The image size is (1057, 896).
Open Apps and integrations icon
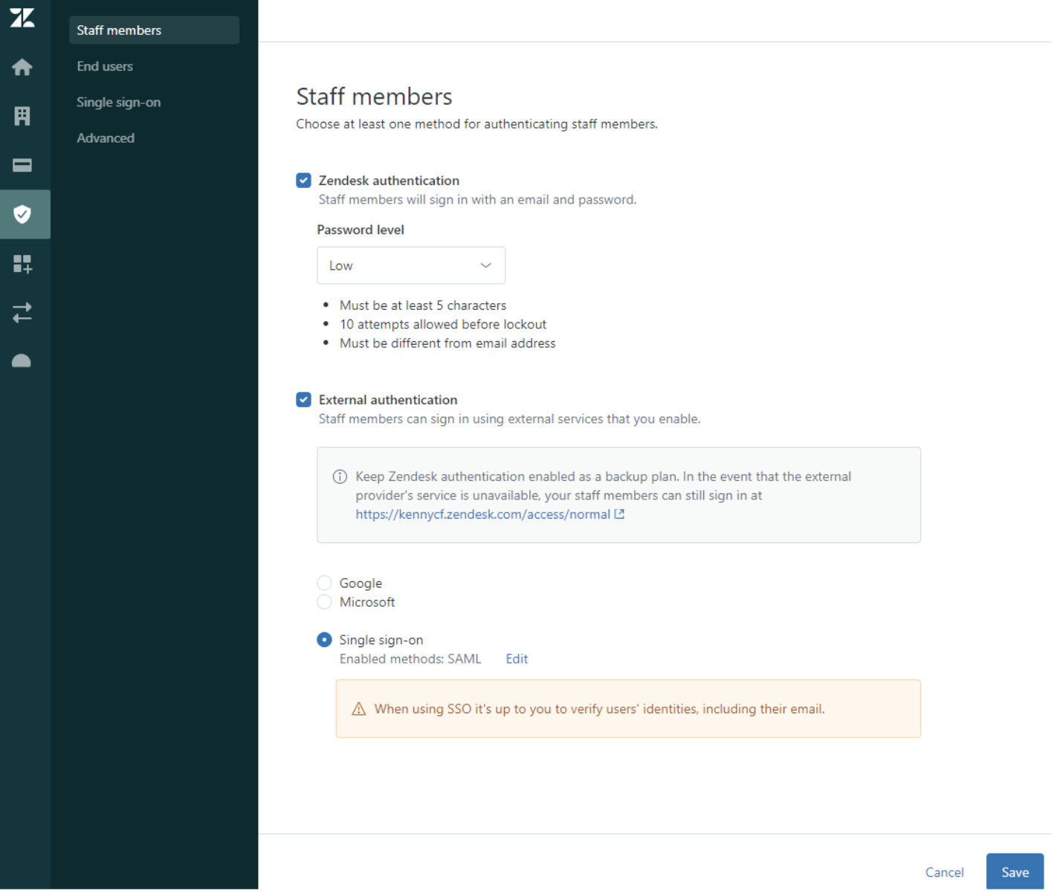[x=22, y=263]
